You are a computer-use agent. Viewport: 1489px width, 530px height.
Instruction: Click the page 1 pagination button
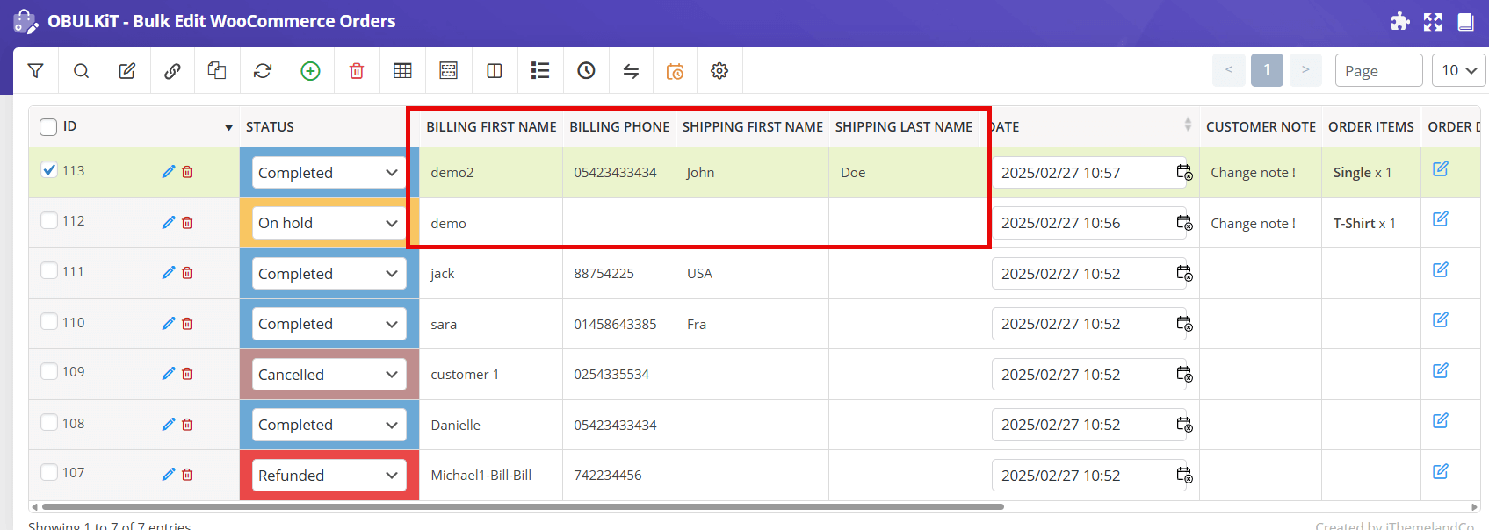(1267, 70)
